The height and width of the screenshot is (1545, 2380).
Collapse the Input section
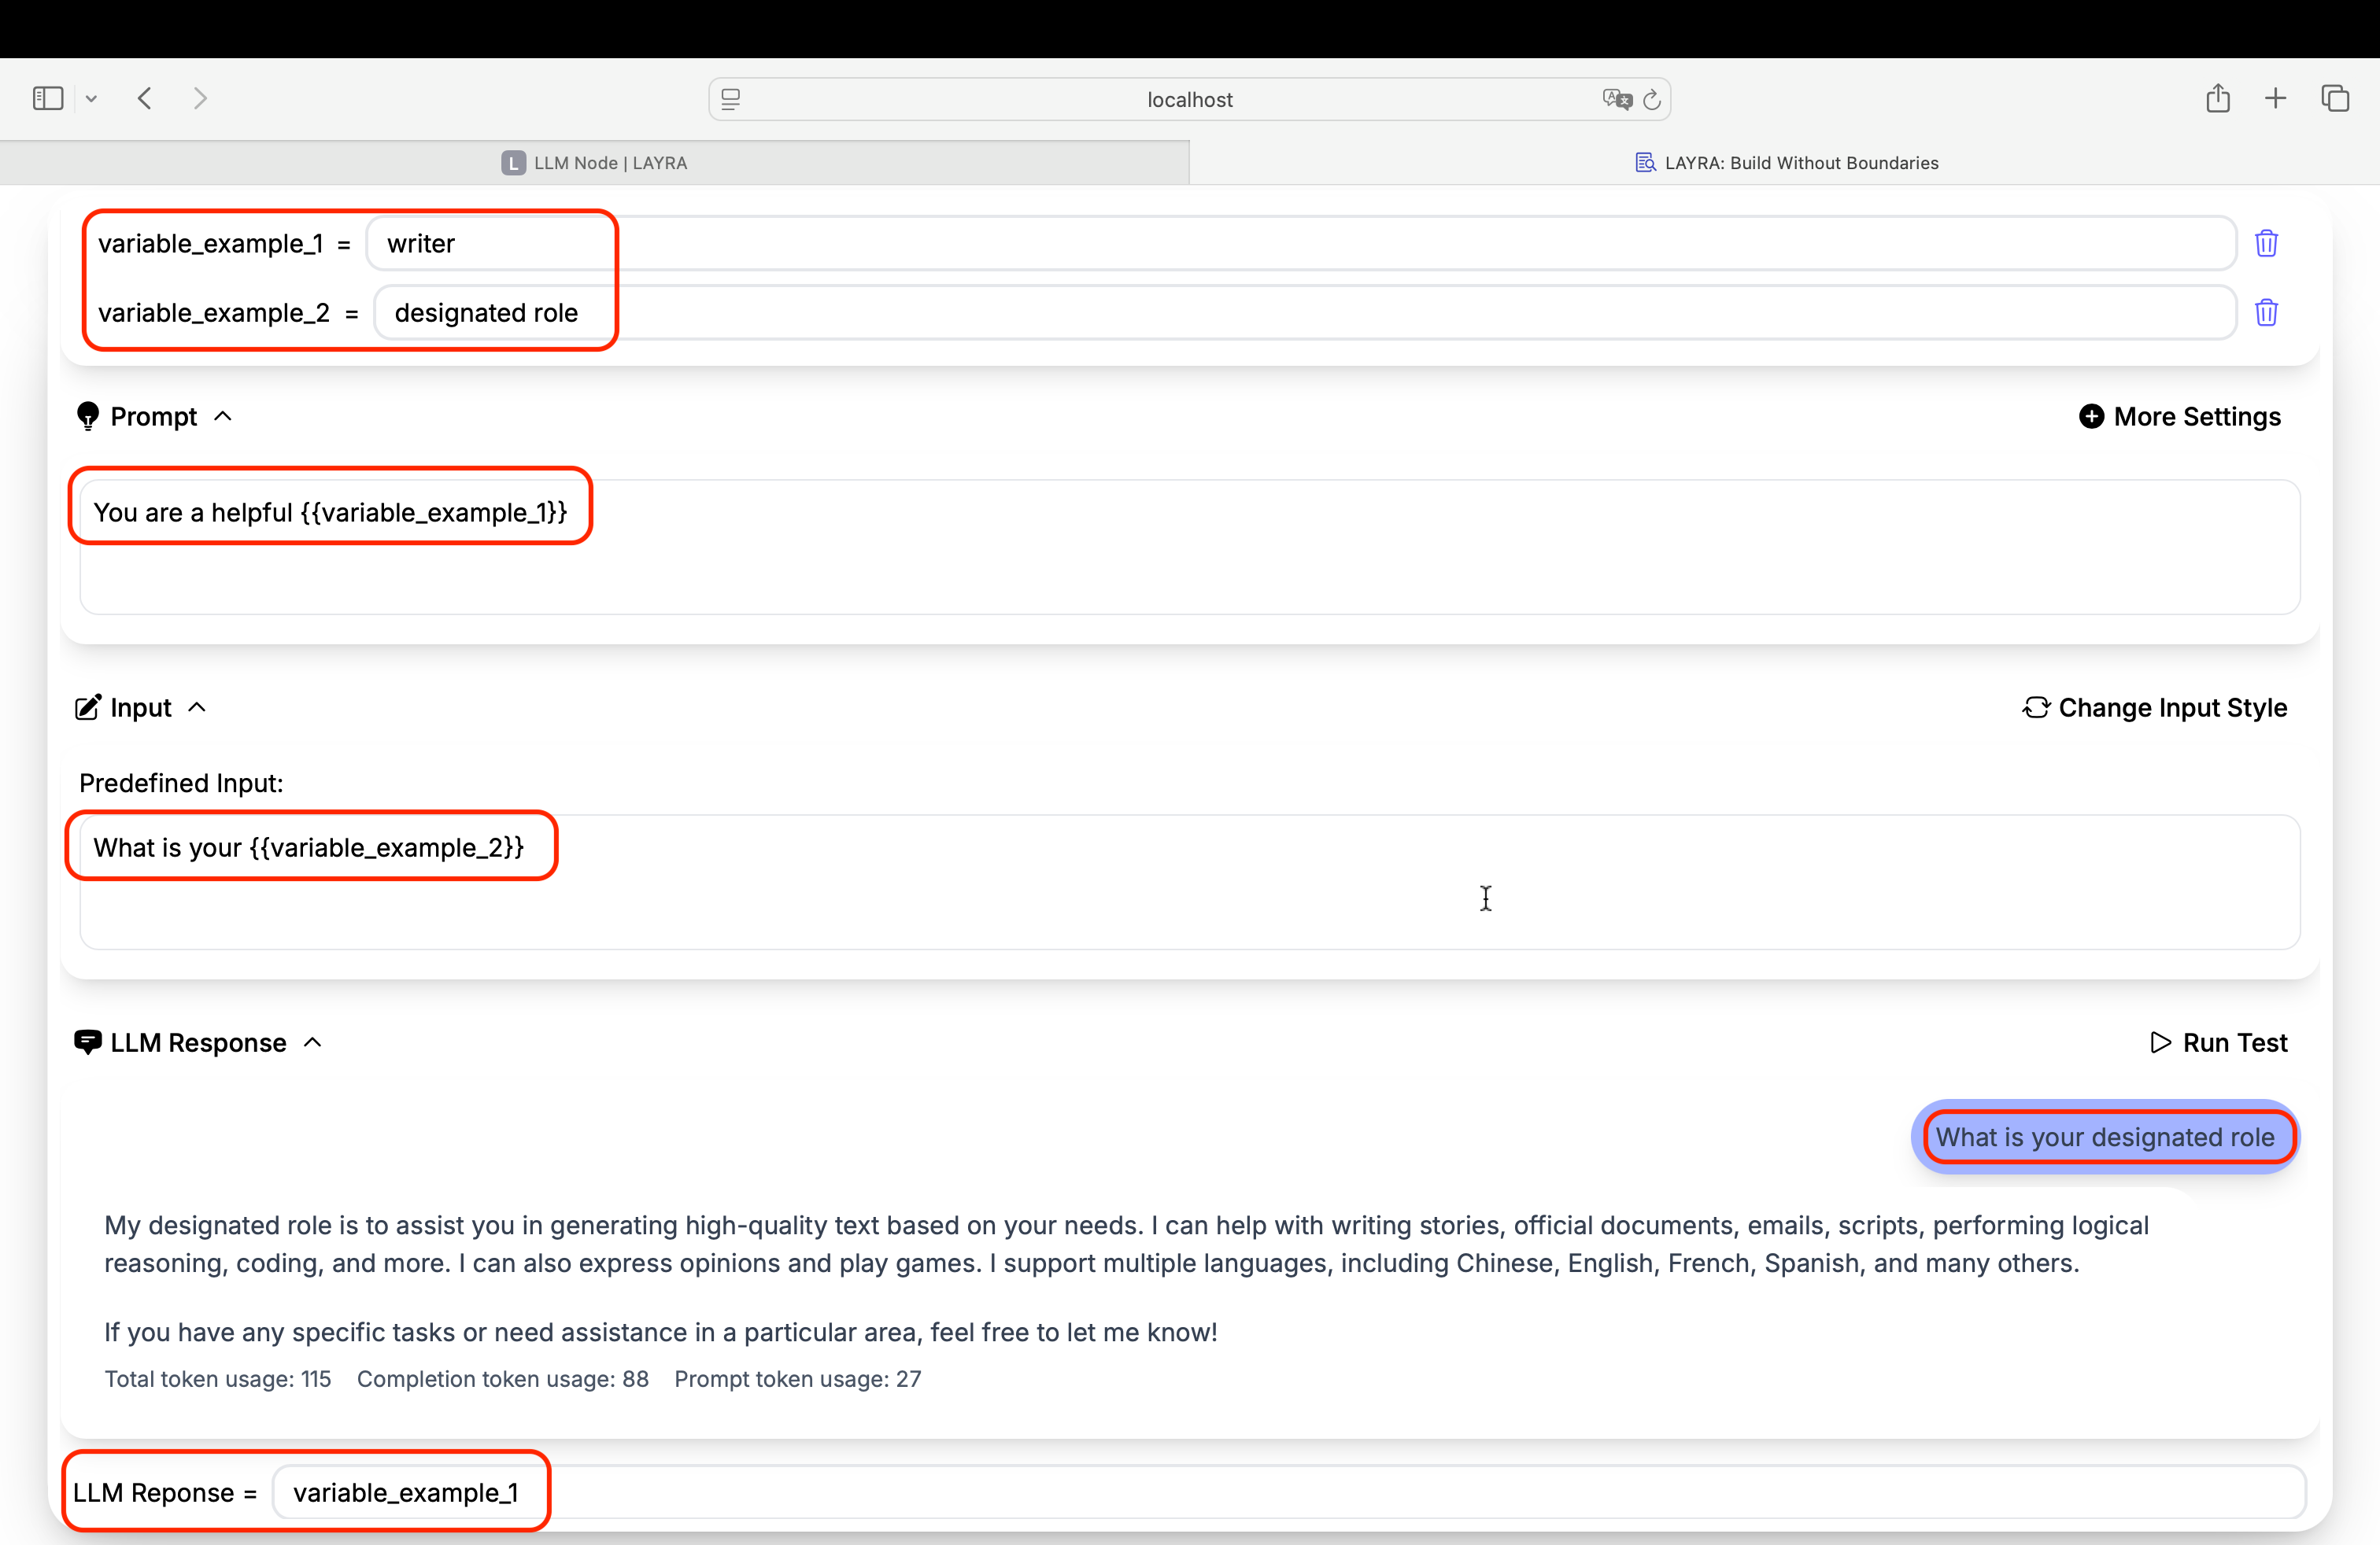(197, 707)
